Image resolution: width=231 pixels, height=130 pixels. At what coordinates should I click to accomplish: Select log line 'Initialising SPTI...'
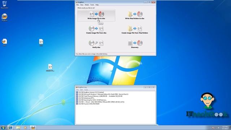87,98
